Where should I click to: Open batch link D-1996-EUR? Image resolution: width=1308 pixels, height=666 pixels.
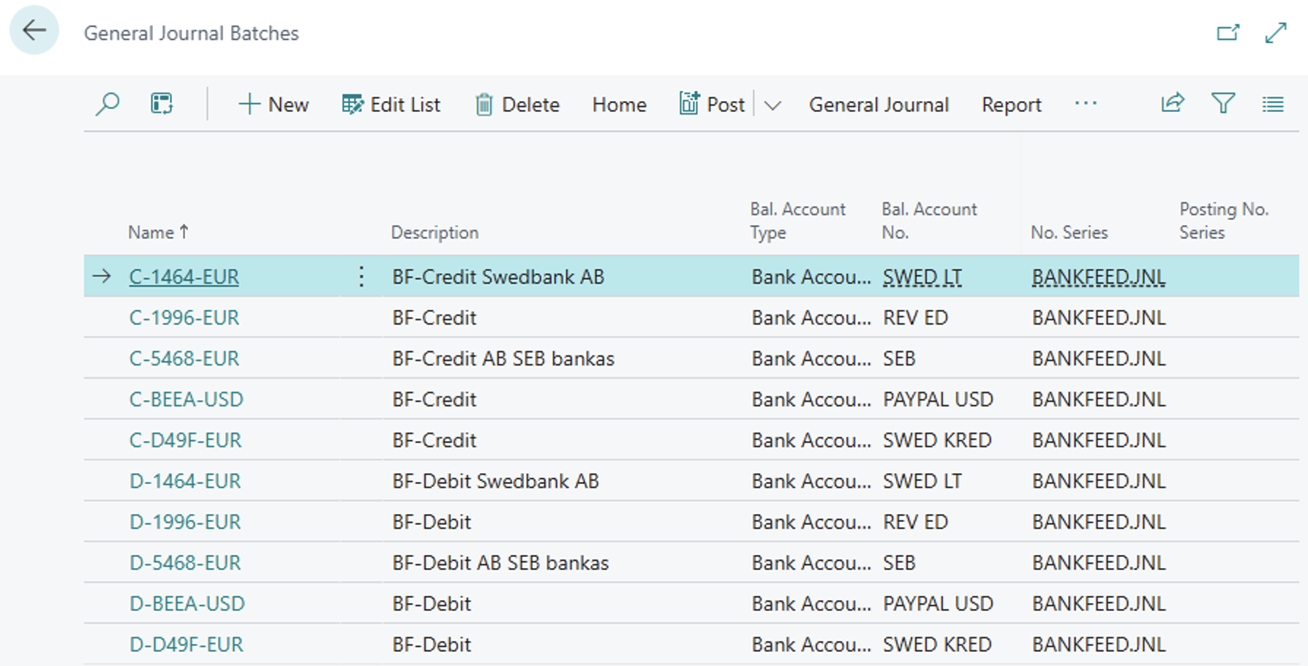185,523
